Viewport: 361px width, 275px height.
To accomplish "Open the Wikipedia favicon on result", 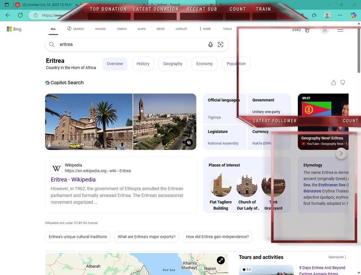I will (57, 168).
